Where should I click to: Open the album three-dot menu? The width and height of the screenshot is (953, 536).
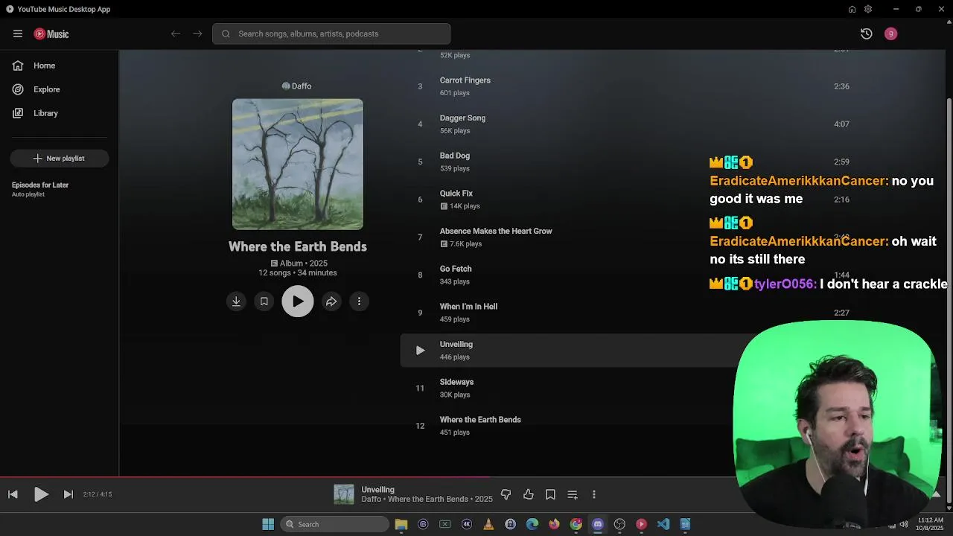(x=359, y=301)
